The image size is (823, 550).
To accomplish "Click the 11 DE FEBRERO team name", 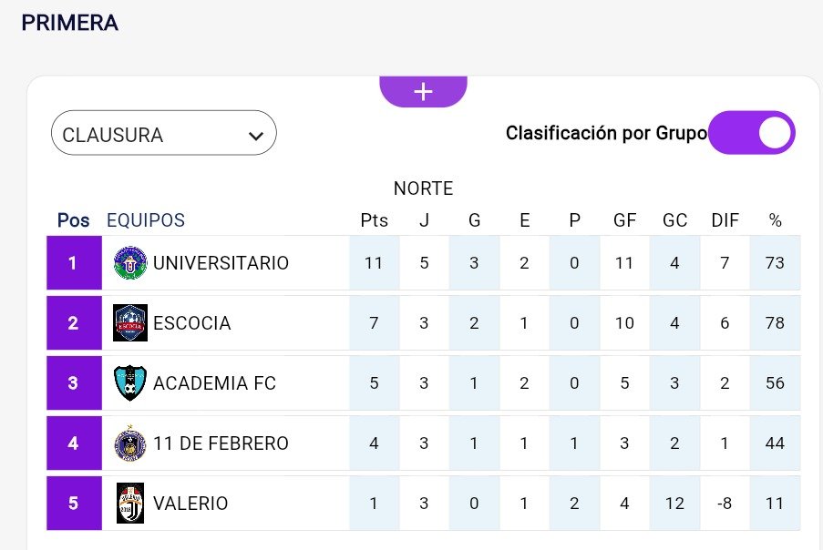I will point(221,443).
